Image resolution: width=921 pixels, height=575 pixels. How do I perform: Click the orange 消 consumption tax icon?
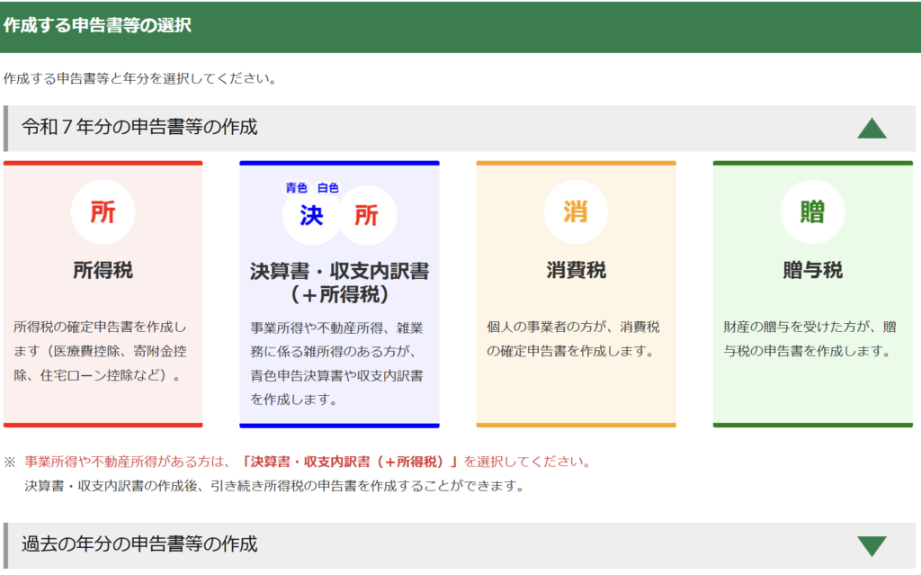[x=576, y=212]
